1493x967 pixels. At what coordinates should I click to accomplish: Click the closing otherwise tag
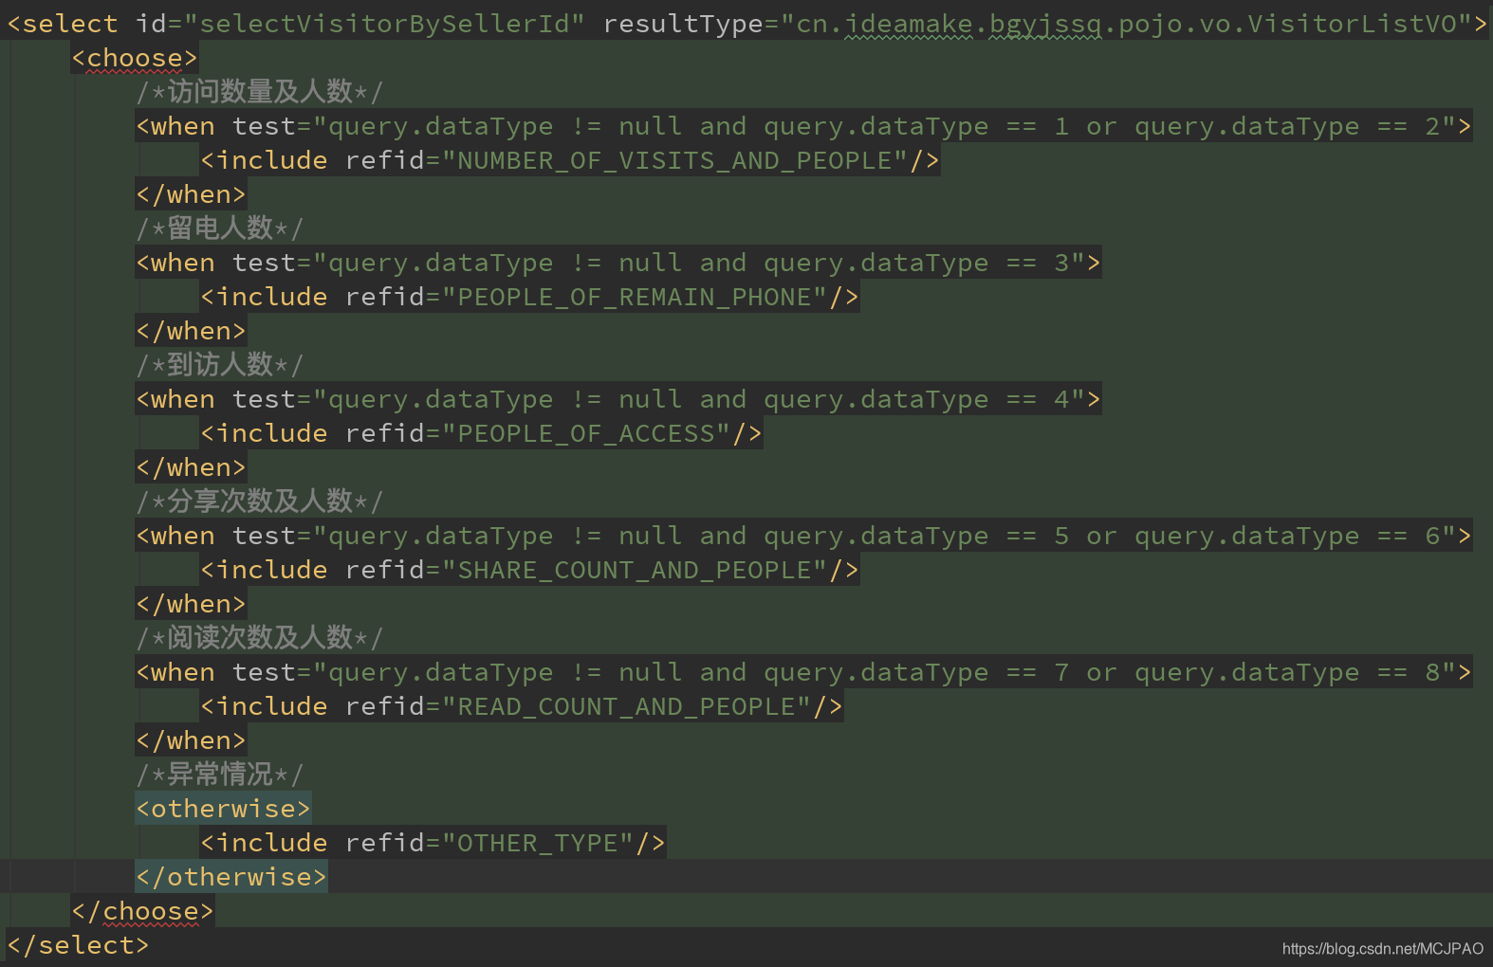click(x=231, y=877)
